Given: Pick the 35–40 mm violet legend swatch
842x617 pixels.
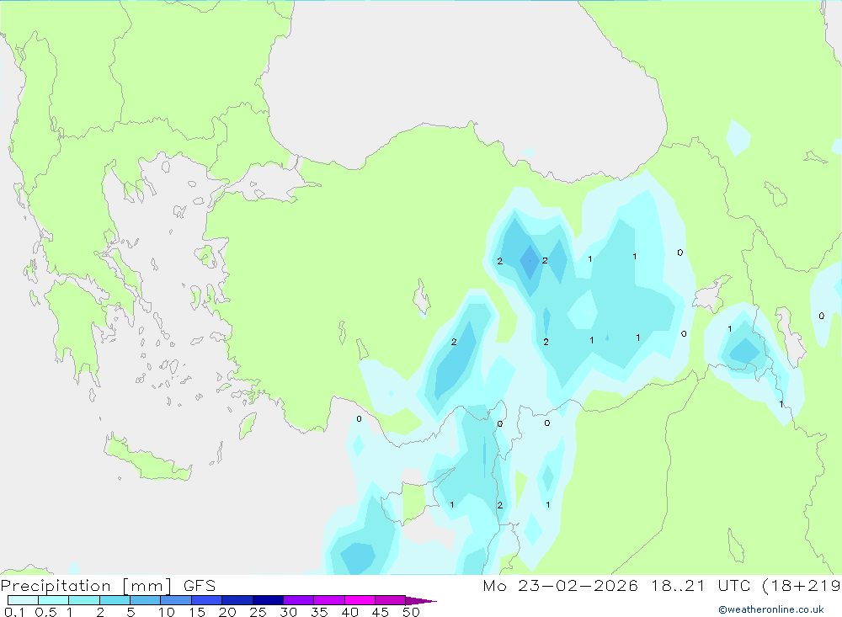Looking at the screenshot, I should tap(328, 600).
